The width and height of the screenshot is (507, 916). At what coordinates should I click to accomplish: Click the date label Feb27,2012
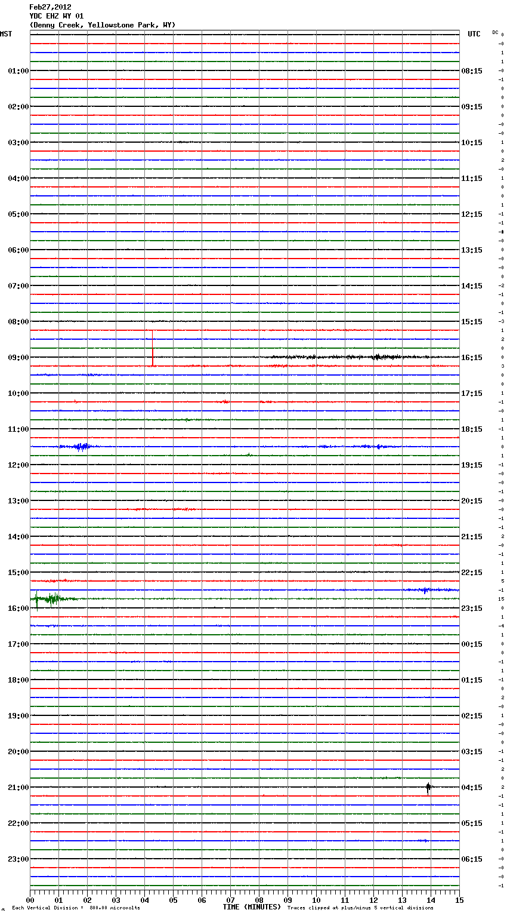coord(50,7)
